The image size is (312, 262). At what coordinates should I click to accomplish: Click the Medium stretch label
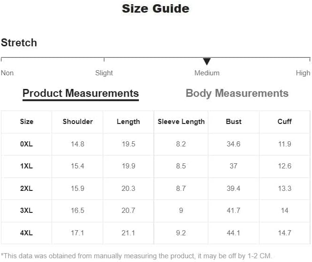(207, 73)
